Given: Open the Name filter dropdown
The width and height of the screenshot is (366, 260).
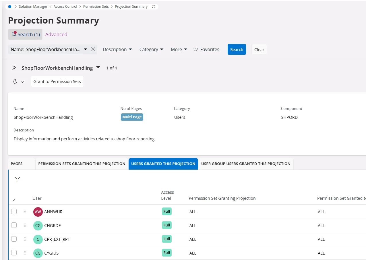Looking at the screenshot, I should click(85, 49).
